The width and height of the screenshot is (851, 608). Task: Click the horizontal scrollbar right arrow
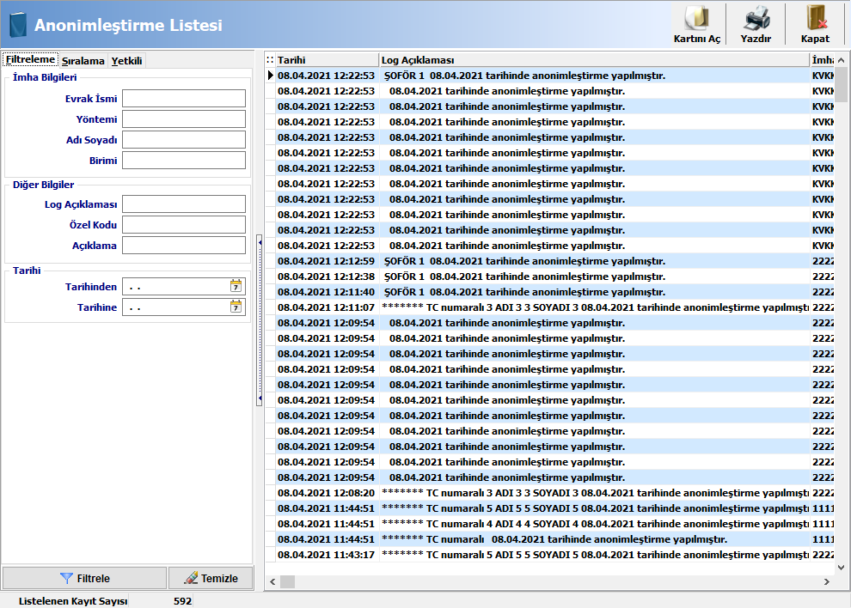[827, 581]
